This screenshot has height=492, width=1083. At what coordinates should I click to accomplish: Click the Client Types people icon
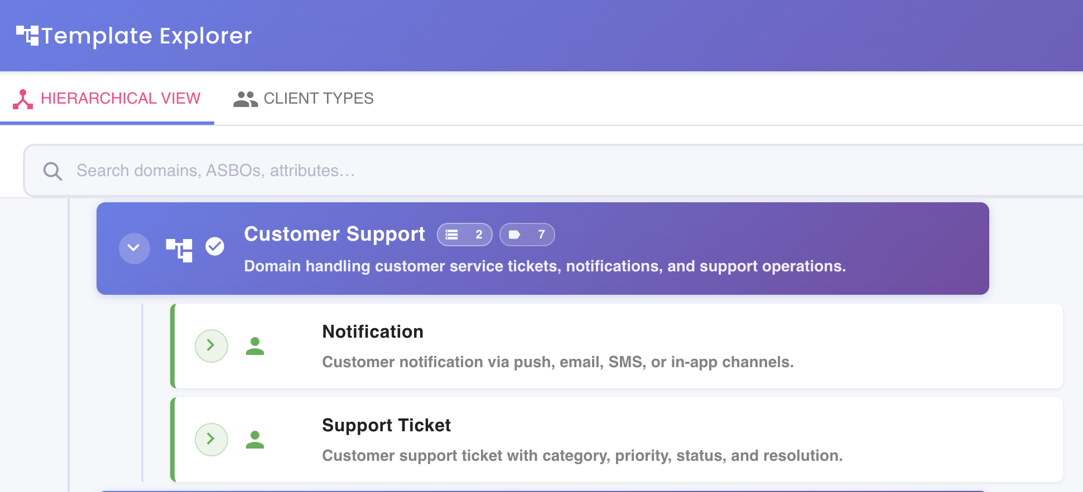click(x=246, y=99)
